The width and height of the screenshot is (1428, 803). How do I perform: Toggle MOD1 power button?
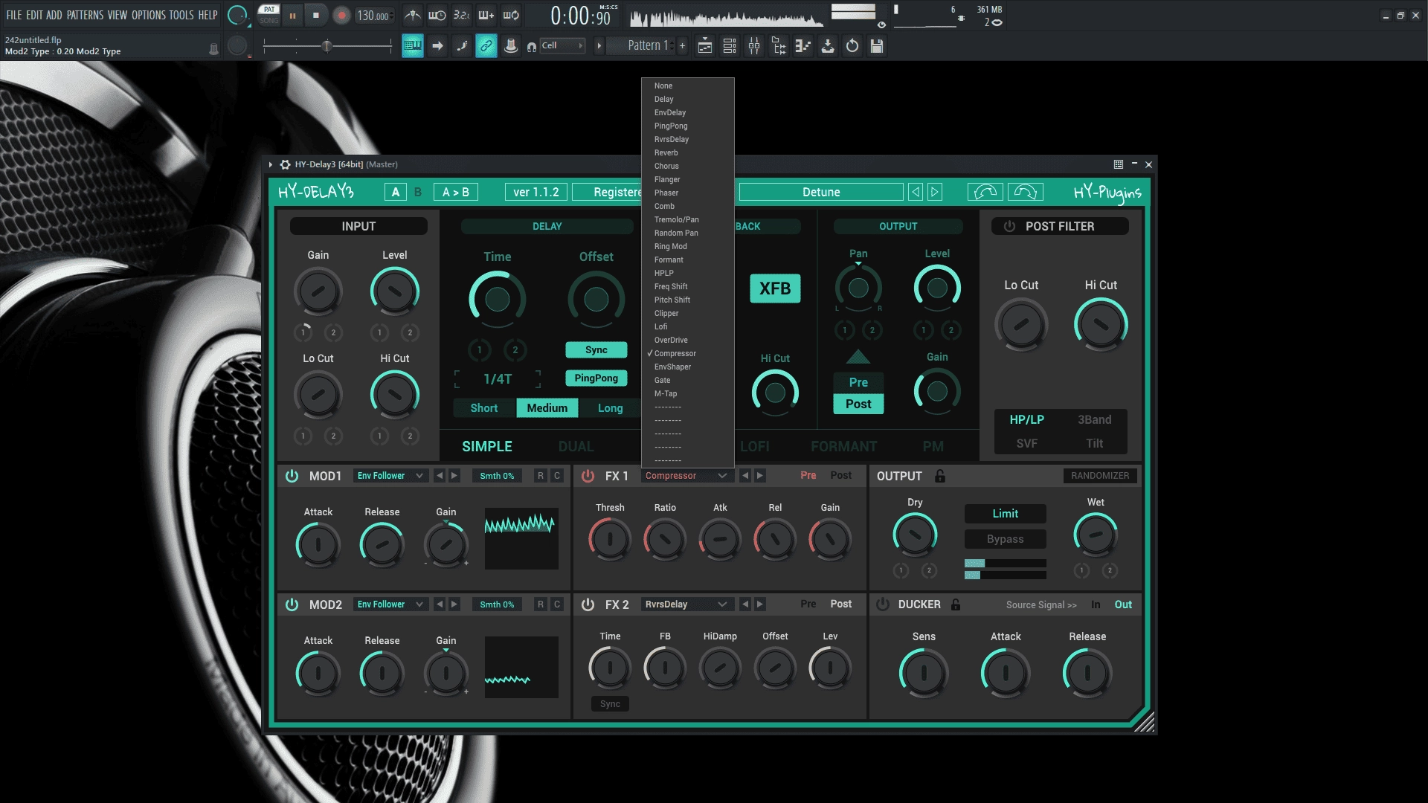click(292, 476)
